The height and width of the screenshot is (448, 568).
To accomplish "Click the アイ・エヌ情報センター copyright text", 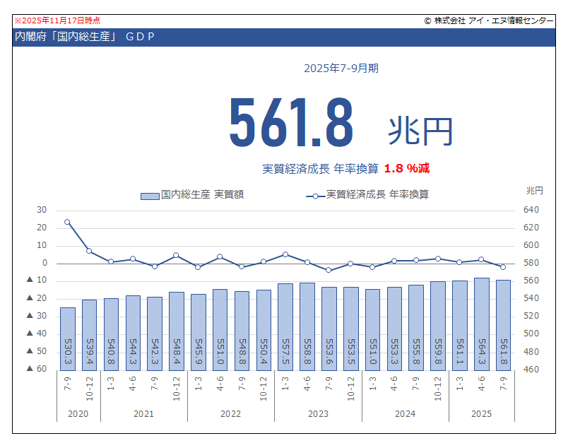I will tap(489, 21).
